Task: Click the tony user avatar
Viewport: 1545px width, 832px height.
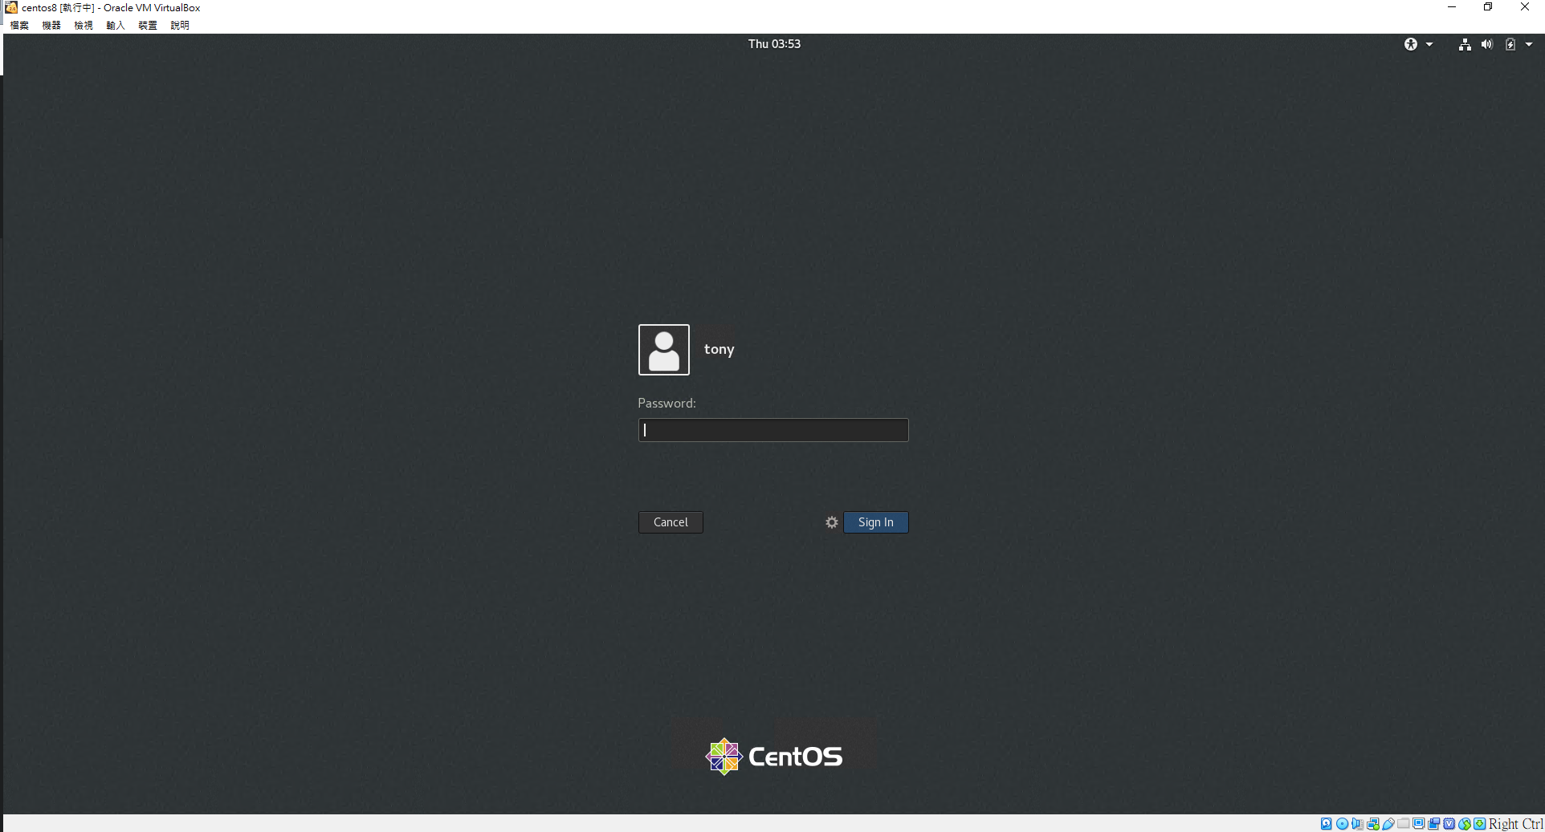Action: pos(664,350)
